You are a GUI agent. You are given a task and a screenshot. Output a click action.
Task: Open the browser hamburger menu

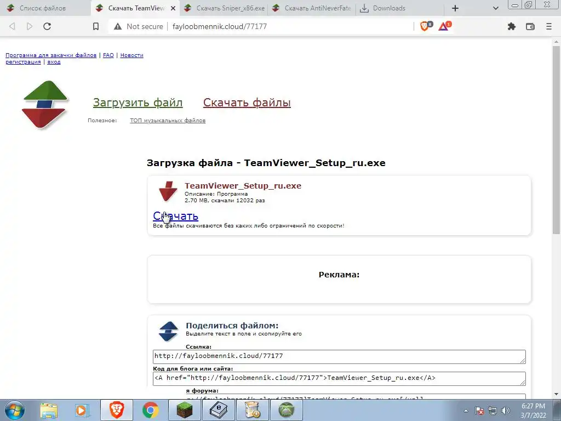549,26
